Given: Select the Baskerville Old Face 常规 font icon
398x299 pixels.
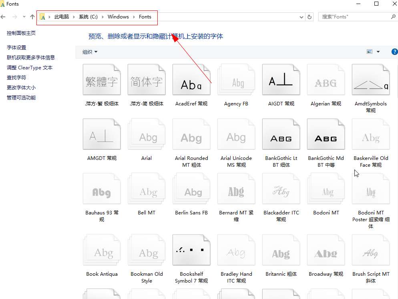Looking at the screenshot, I should (371, 134).
